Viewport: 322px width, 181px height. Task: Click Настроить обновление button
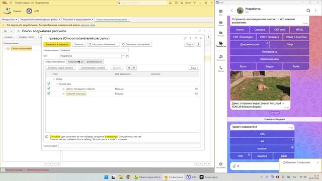click(104, 44)
